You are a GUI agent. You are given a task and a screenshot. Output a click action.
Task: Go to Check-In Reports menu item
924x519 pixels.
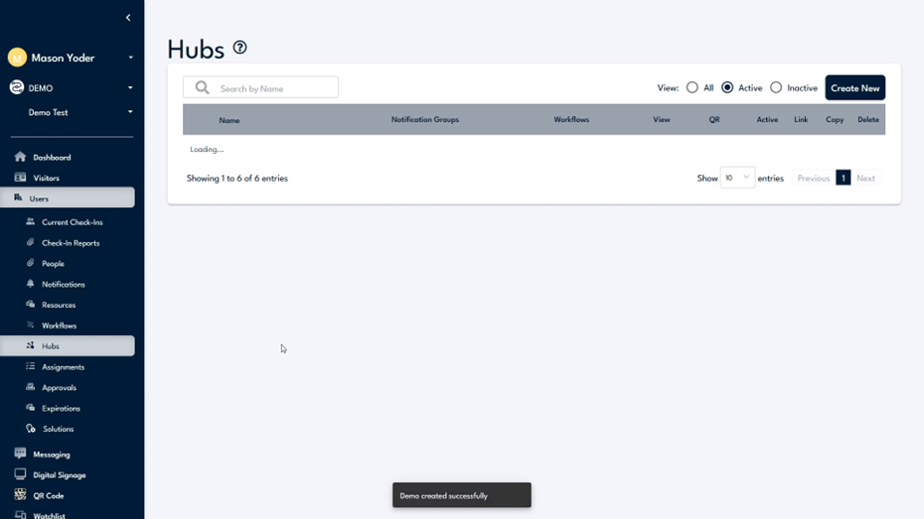click(70, 243)
